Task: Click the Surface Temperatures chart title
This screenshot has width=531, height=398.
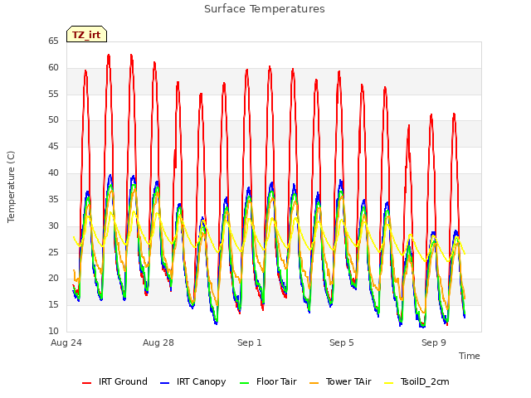Action: [x=265, y=9]
